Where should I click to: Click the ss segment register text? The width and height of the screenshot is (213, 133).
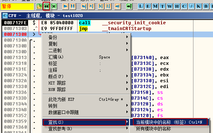coord(160,92)
